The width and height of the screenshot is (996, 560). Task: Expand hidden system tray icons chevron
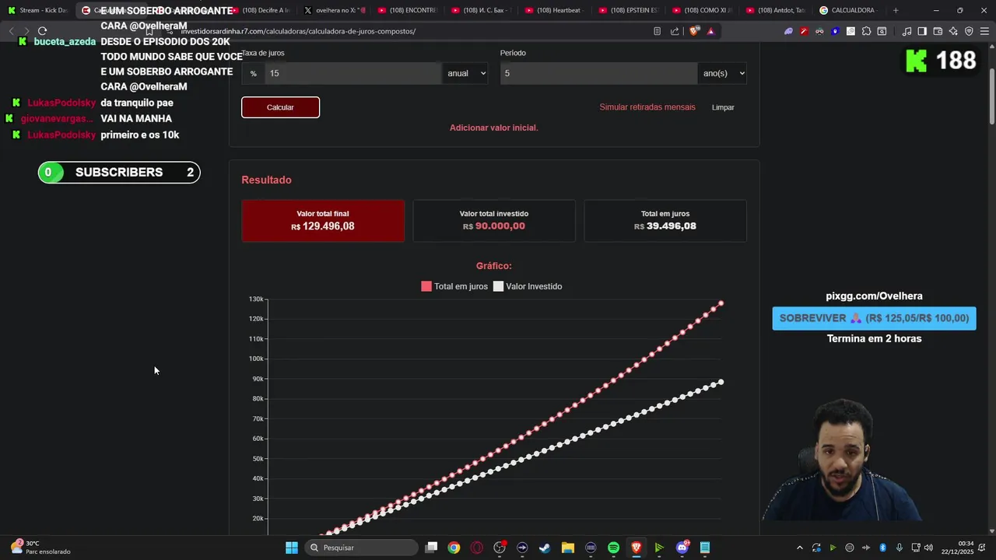799,548
